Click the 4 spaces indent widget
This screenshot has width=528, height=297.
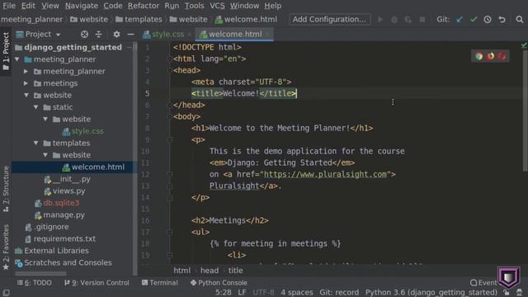pos(297,292)
